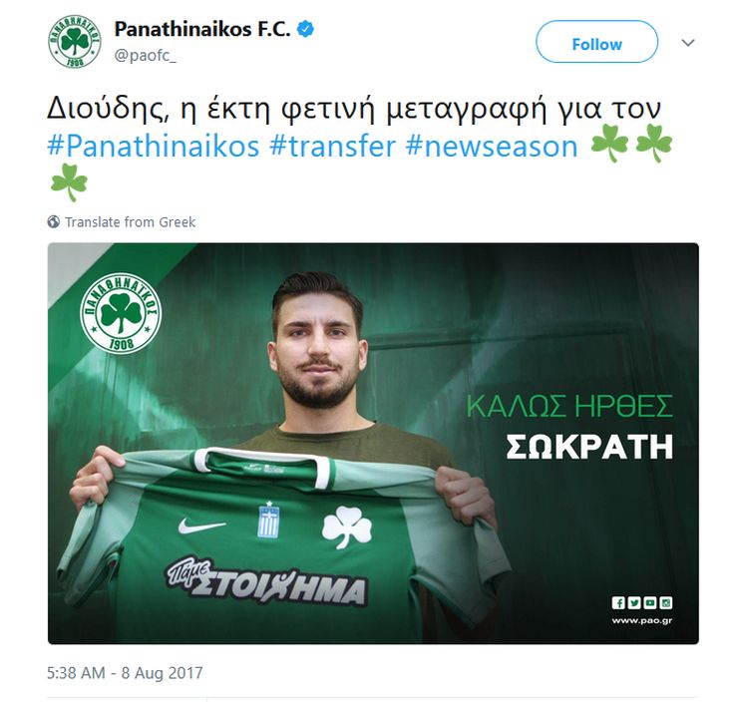Click the Twitter icon in the image
733x702 pixels.
coord(634,602)
